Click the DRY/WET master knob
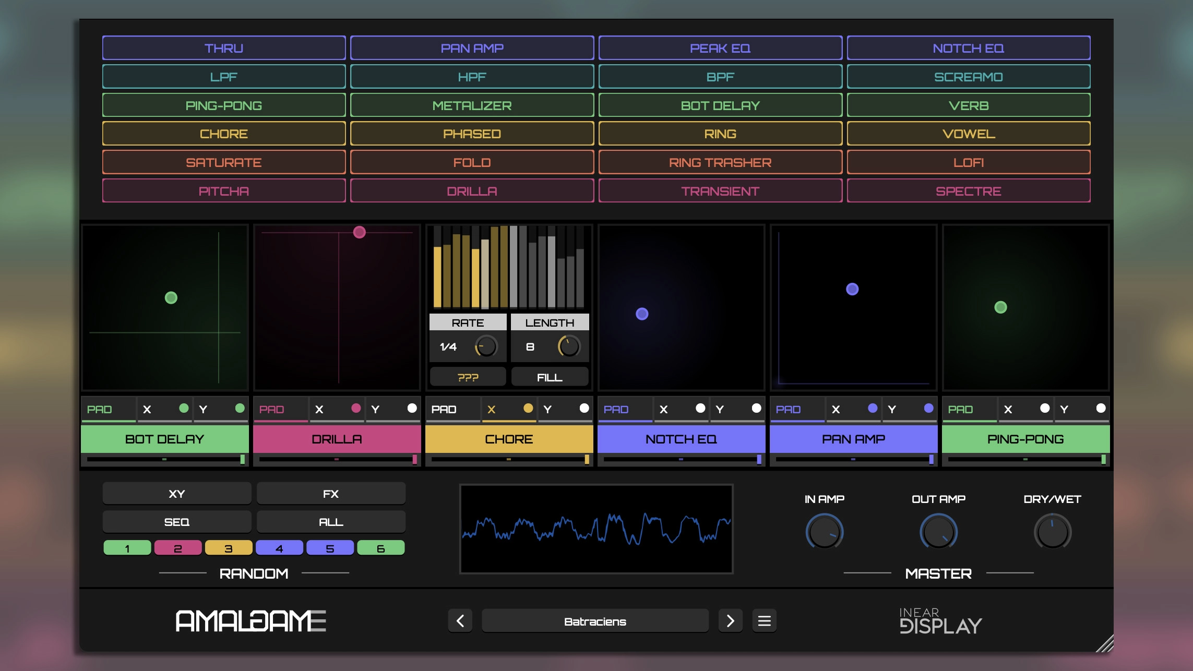1193x671 pixels. pos(1052,533)
